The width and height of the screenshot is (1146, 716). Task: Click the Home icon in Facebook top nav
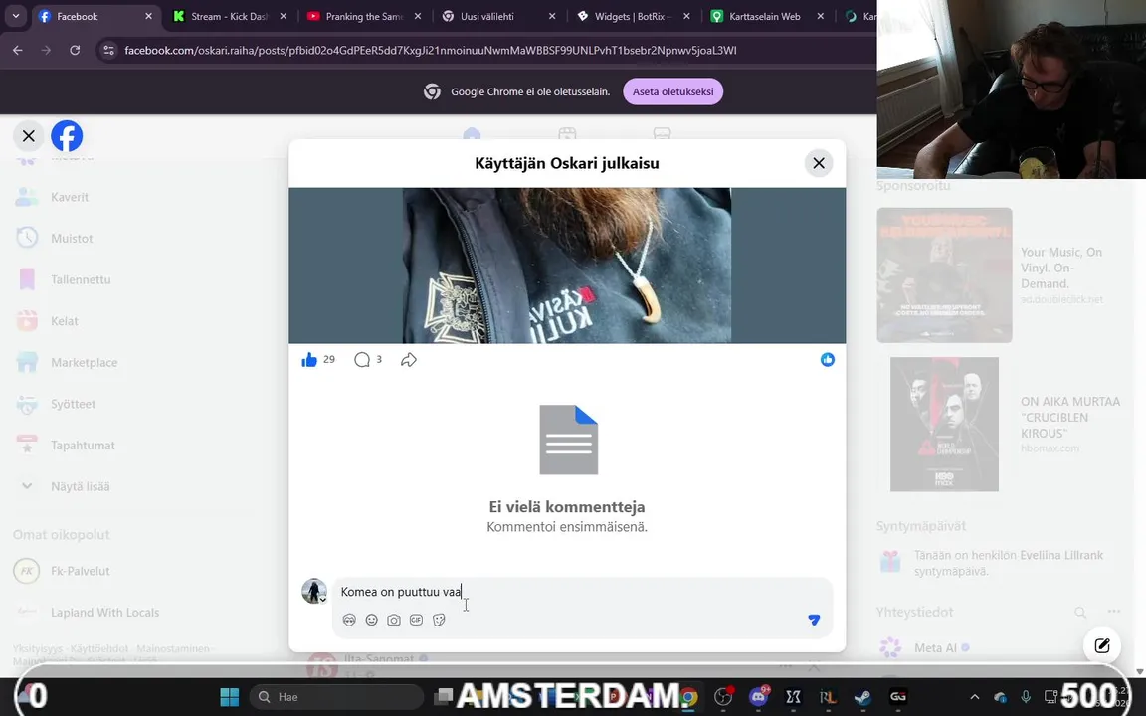click(472, 134)
